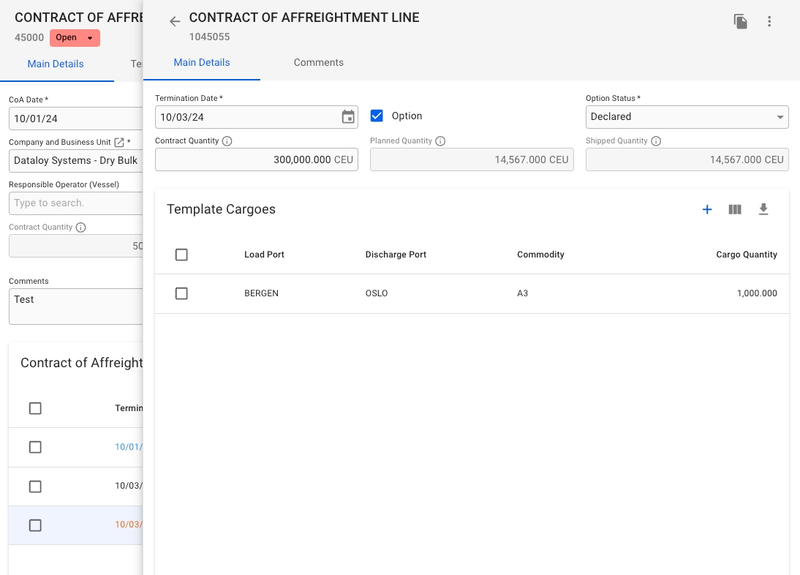
Task: Download the Template Cargoes table
Action: tap(763, 210)
